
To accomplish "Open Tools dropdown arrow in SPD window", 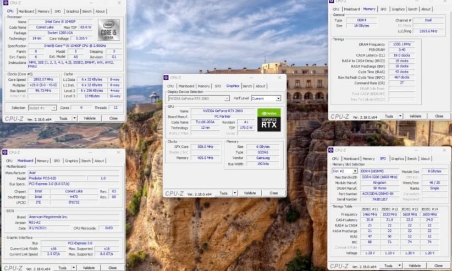I will pyautogui.click(x=400, y=266).
